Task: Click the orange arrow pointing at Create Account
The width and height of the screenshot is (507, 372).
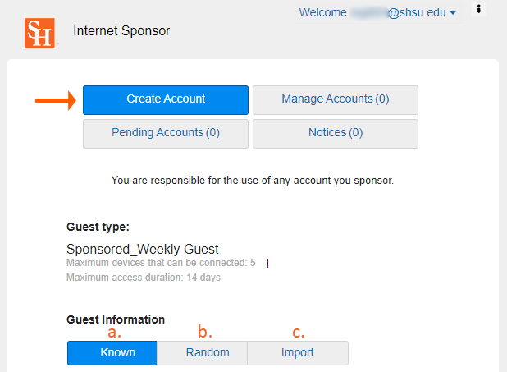Action: (x=56, y=100)
